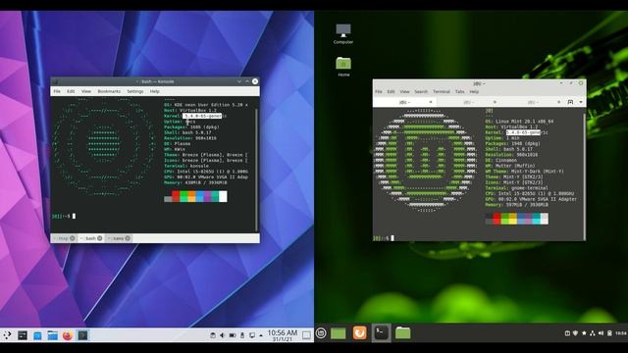Viewport: 628px width, 353px height.
Task: Switch to the htop tab in Konsole
Action: 64,238
